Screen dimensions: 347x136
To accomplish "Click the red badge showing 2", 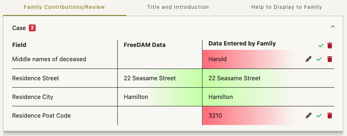I will click(32, 28).
